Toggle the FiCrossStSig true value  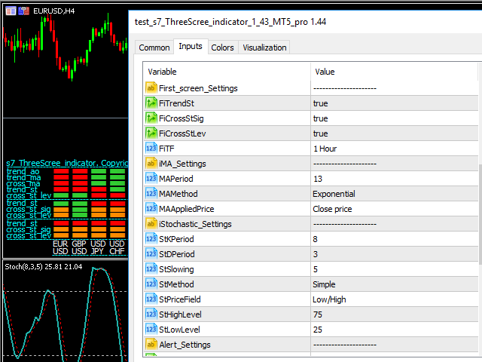(x=392, y=118)
